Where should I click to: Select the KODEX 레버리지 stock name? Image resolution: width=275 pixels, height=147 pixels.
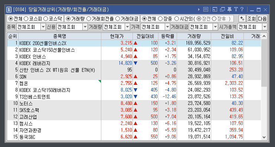click(x=35, y=63)
